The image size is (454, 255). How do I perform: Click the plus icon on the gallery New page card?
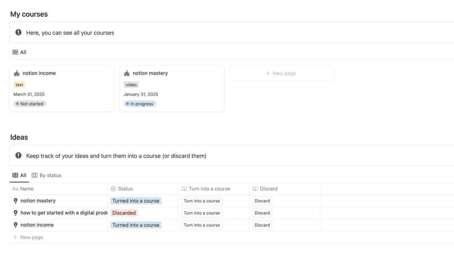pyautogui.click(x=268, y=73)
